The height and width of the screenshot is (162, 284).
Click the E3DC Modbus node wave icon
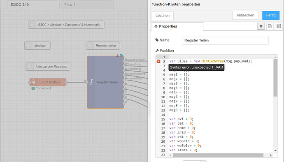pyautogui.click(x=33, y=82)
